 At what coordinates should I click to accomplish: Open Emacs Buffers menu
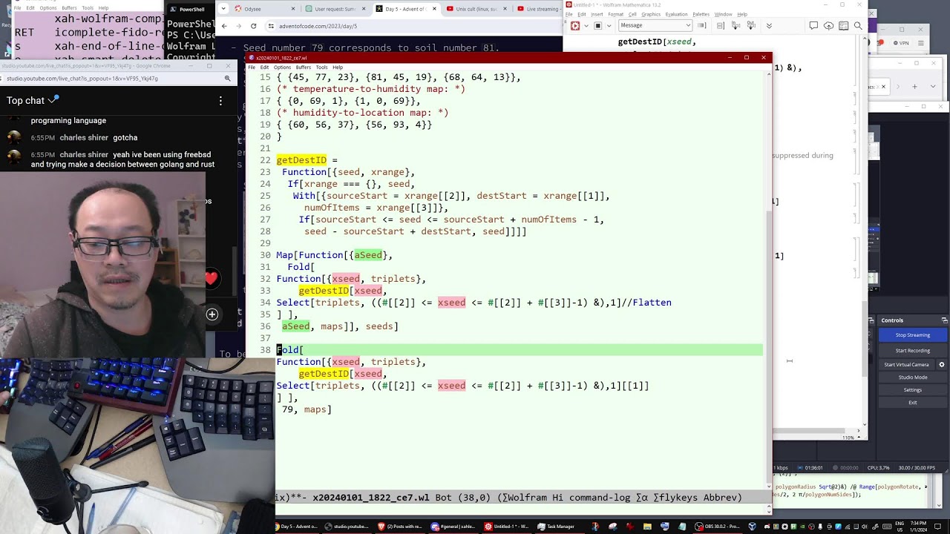pos(303,67)
